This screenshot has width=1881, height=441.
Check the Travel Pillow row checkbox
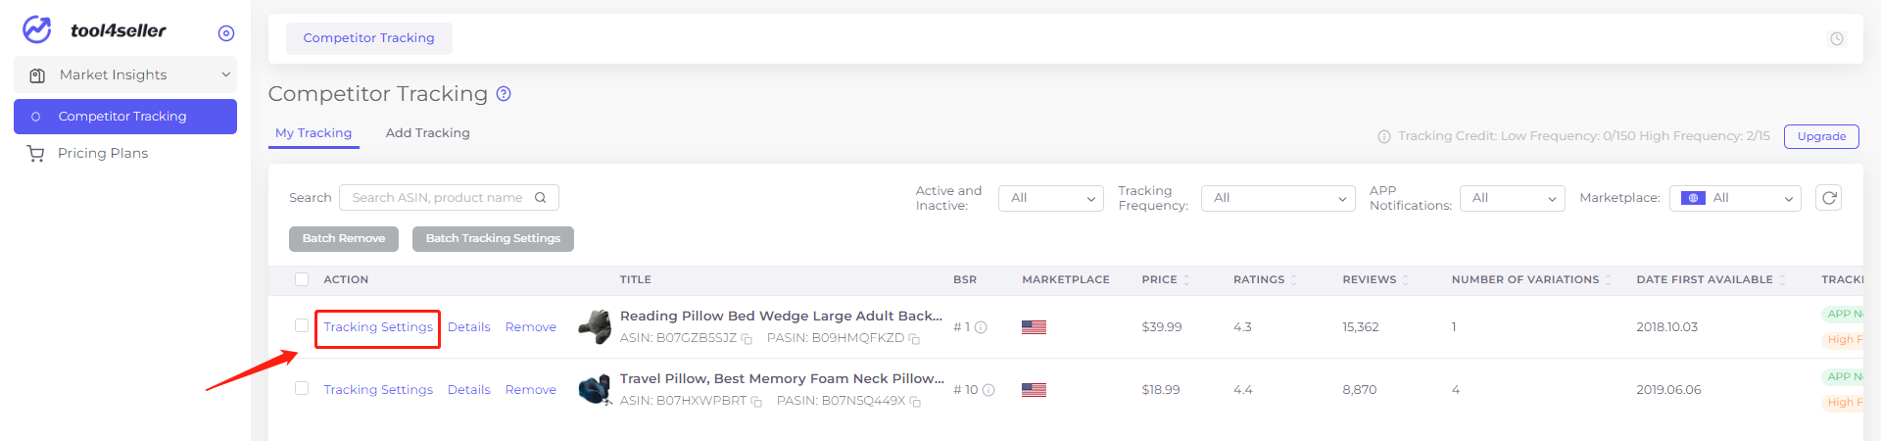click(302, 388)
